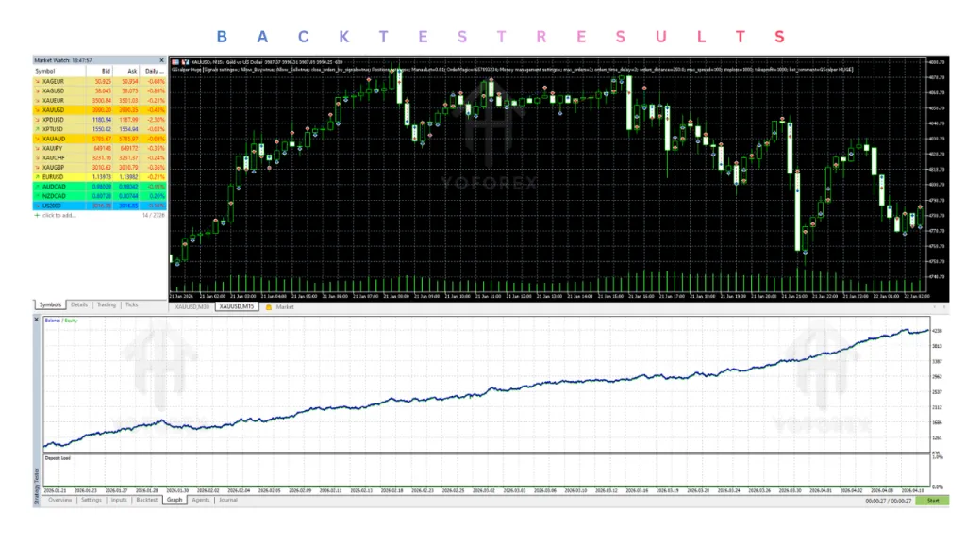Image resolution: width=966 pixels, height=543 pixels.
Task: Select the AUDCAD row in Market Watch
Action: 99,187
